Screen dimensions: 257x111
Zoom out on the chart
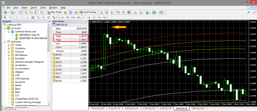(x=123, y=12)
